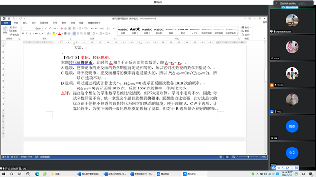
Task: Apply the 副标题 subtitle style
Action: tap(159, 30)
